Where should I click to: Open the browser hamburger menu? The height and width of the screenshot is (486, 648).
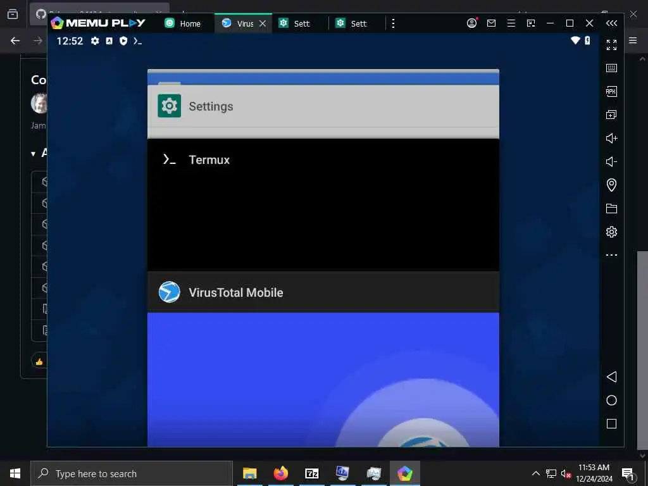[x=633, y=40]
